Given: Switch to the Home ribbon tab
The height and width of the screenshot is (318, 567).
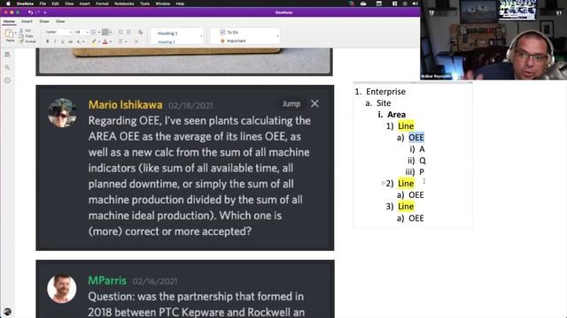Looking at the screenshot, I should (x=9, y=21).
